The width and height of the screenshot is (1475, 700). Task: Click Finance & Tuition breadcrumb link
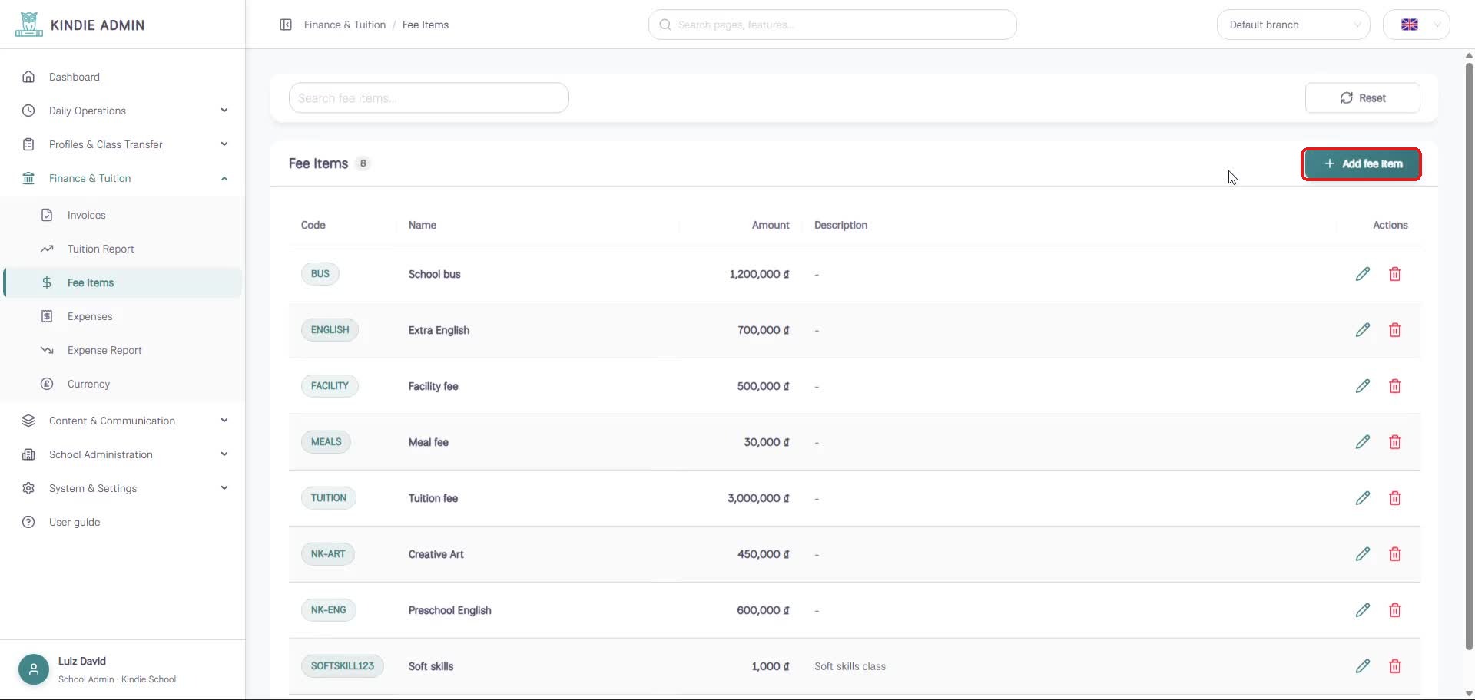tap(345, 25)
